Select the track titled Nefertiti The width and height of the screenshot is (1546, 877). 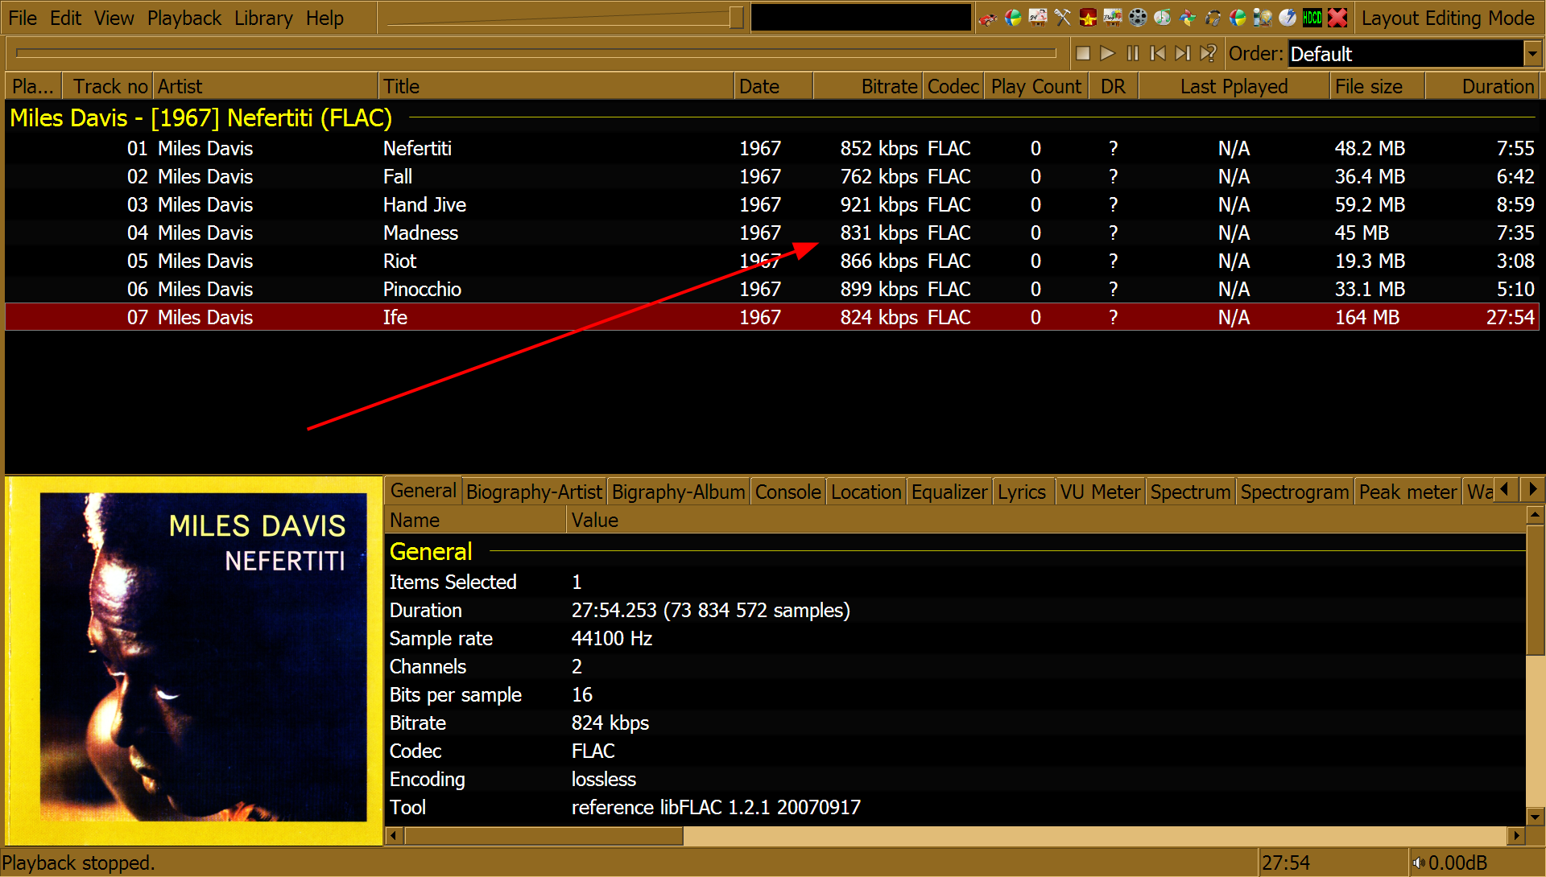[772, 148]
